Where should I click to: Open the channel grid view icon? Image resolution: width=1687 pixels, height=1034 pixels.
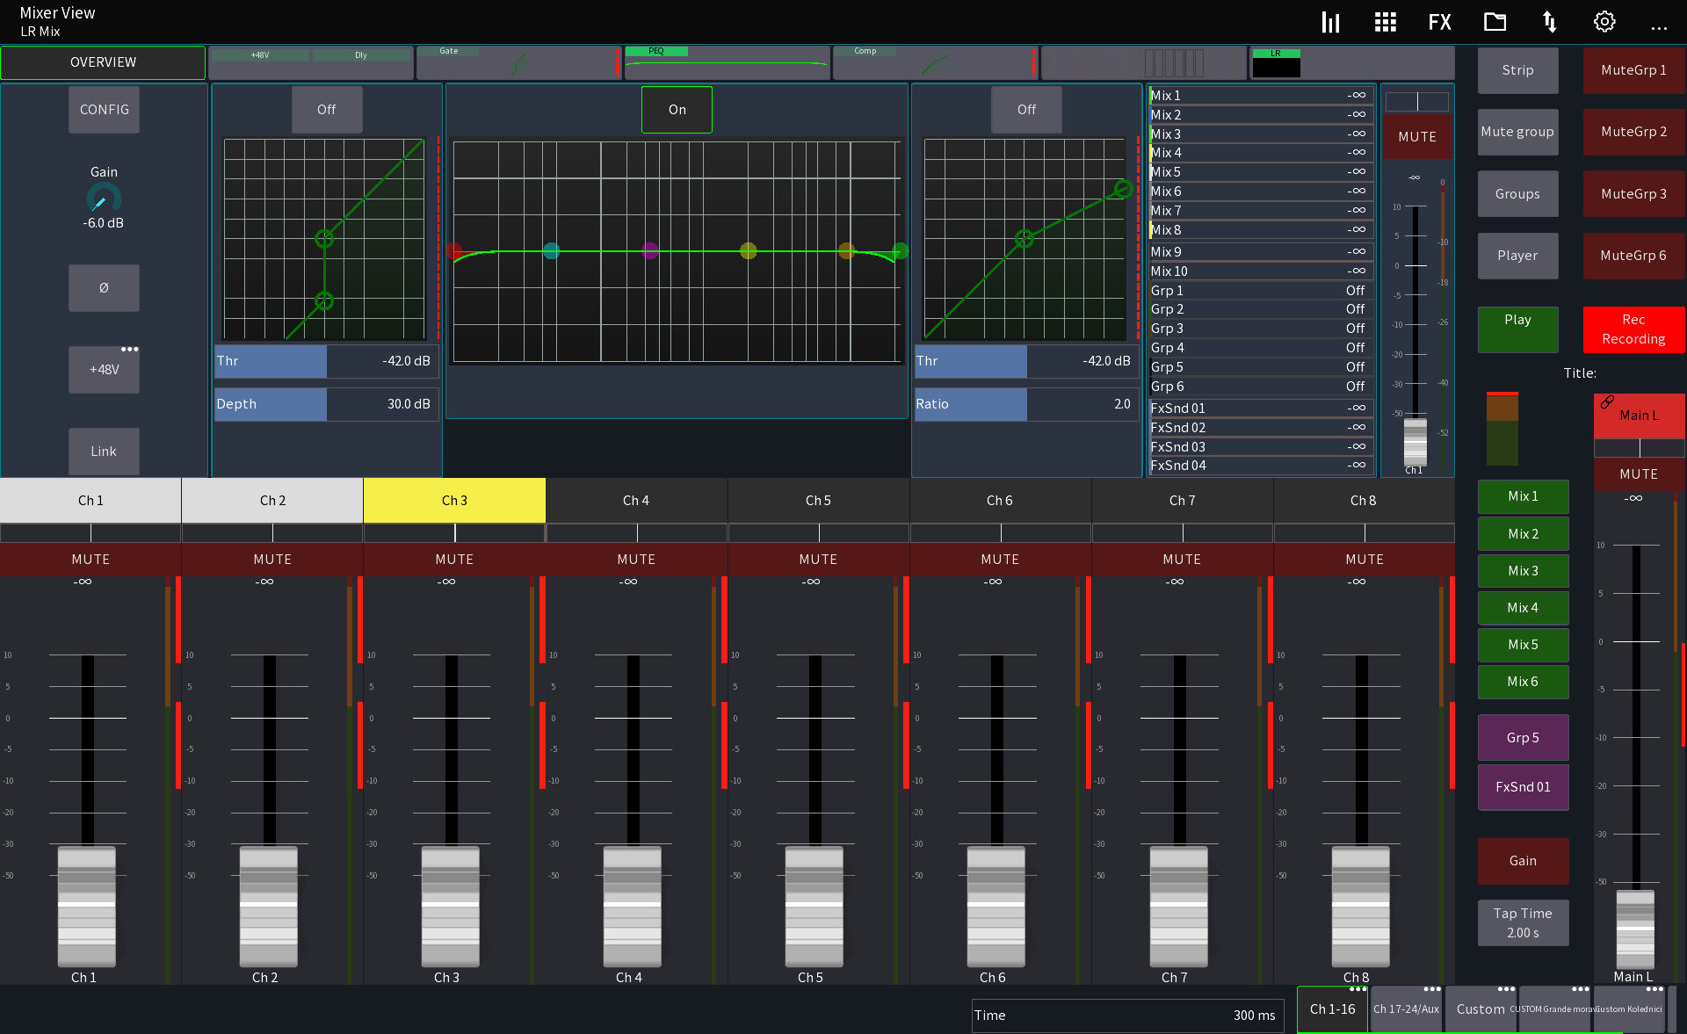point(1384,21)
